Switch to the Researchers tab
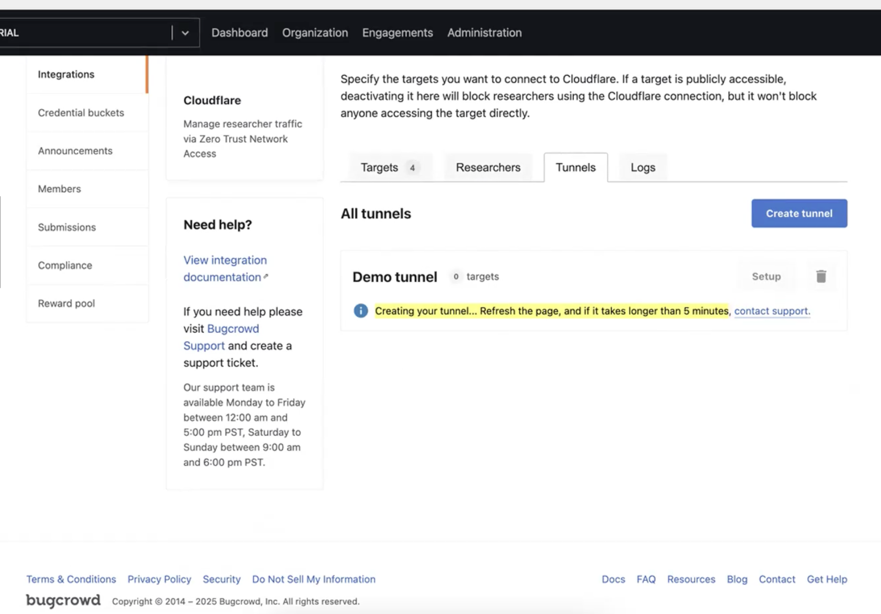The height and width of the screenshot is (614, 881). coord(488,168)
